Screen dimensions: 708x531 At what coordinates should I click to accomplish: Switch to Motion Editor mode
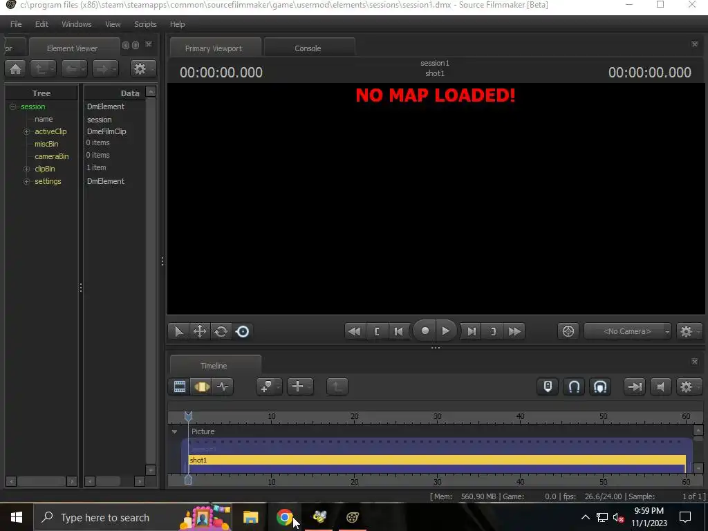(x=201, y=386)
